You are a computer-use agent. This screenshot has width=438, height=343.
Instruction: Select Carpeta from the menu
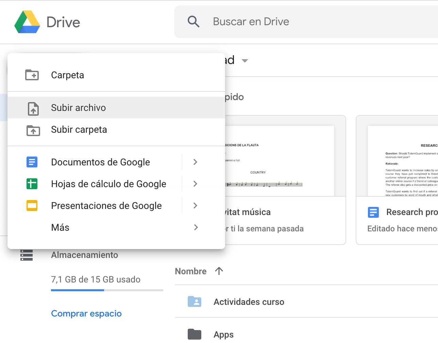[116, 75]
